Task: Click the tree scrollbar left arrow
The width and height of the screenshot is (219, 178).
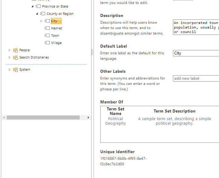Action: tap(4, 117)
